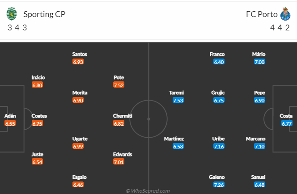
Task: Open Ugarte's player details
Action: point(80,139)
